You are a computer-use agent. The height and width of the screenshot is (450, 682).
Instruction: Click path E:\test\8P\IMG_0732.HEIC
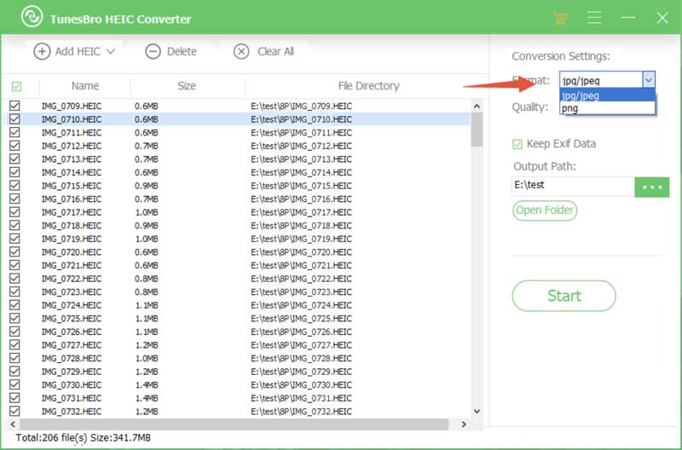point(302,412)
